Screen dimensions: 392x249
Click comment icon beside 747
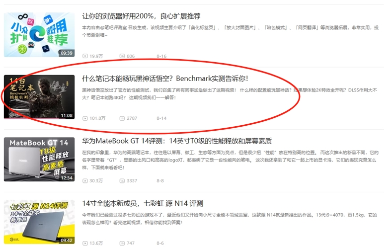[122, 243]
